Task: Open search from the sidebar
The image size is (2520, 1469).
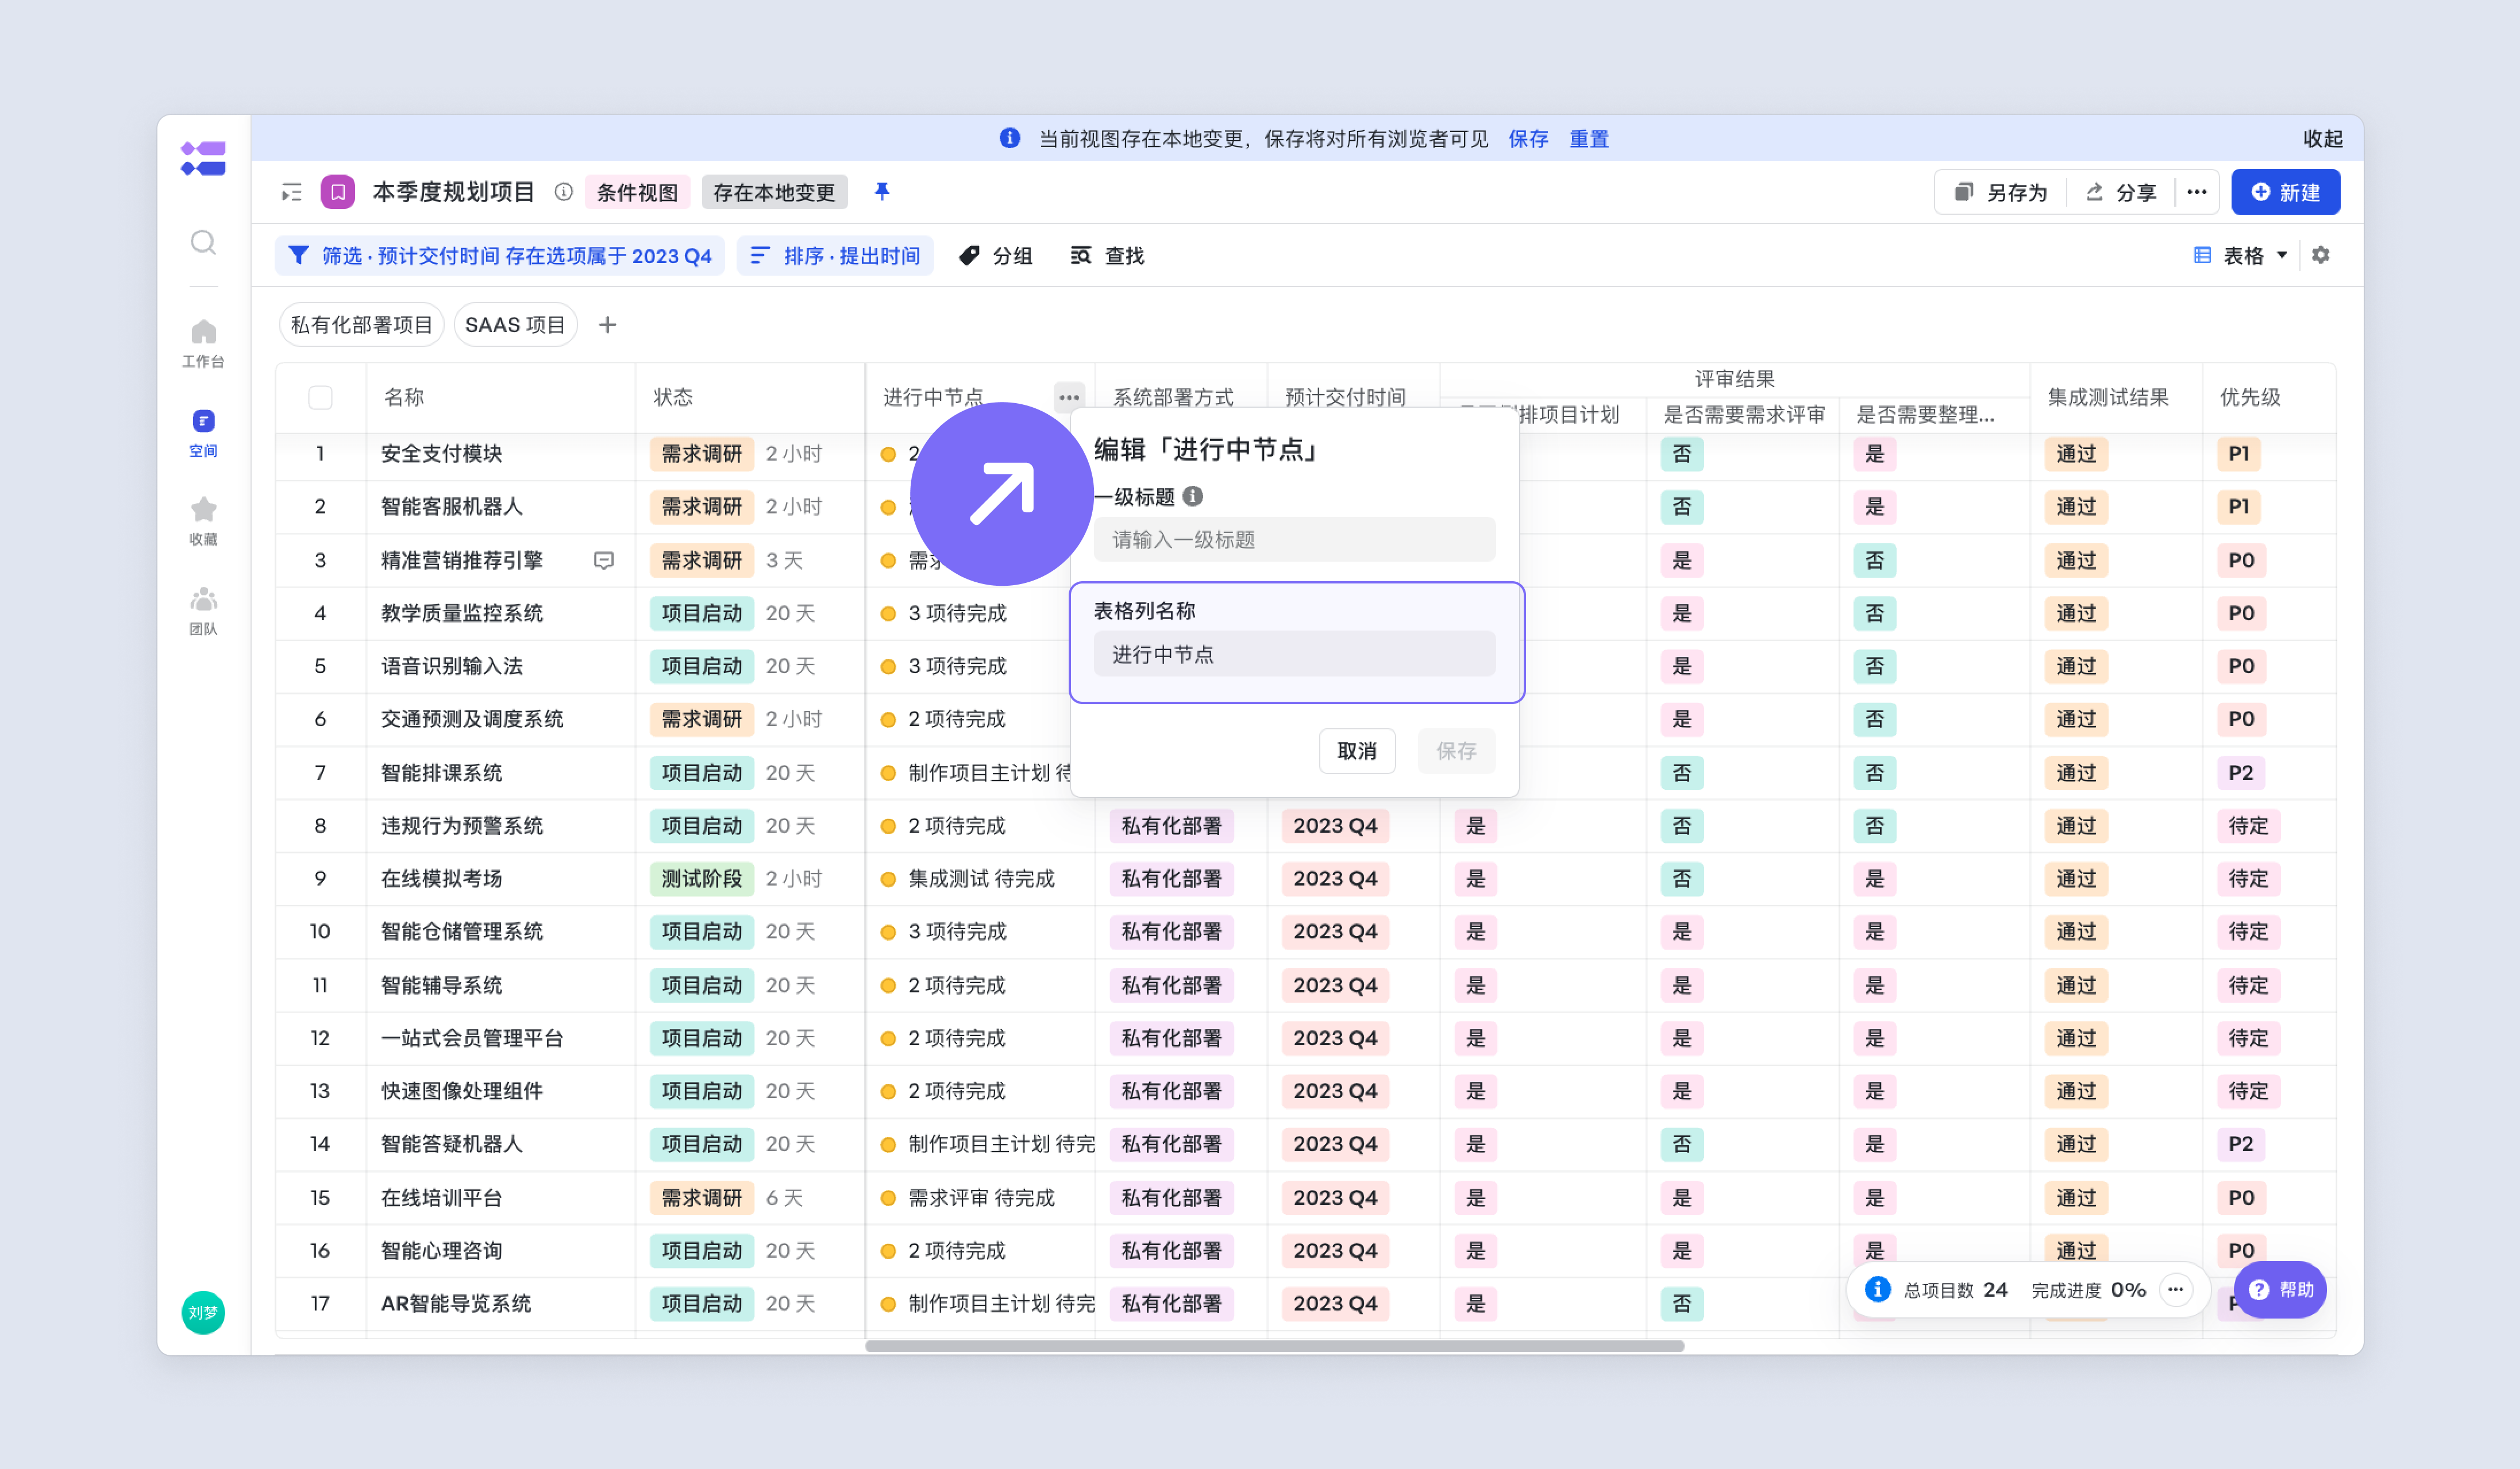Action: (203, 242)
